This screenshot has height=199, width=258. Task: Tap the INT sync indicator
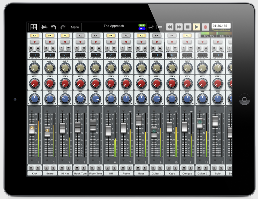(x=142, y=29)
